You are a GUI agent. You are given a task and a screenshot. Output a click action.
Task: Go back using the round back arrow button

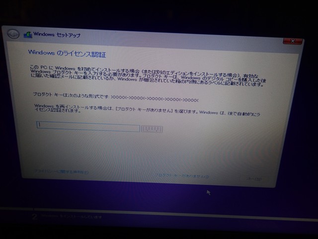(13, 34)
